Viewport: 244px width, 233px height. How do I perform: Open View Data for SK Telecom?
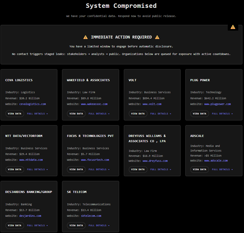[76, 225]
